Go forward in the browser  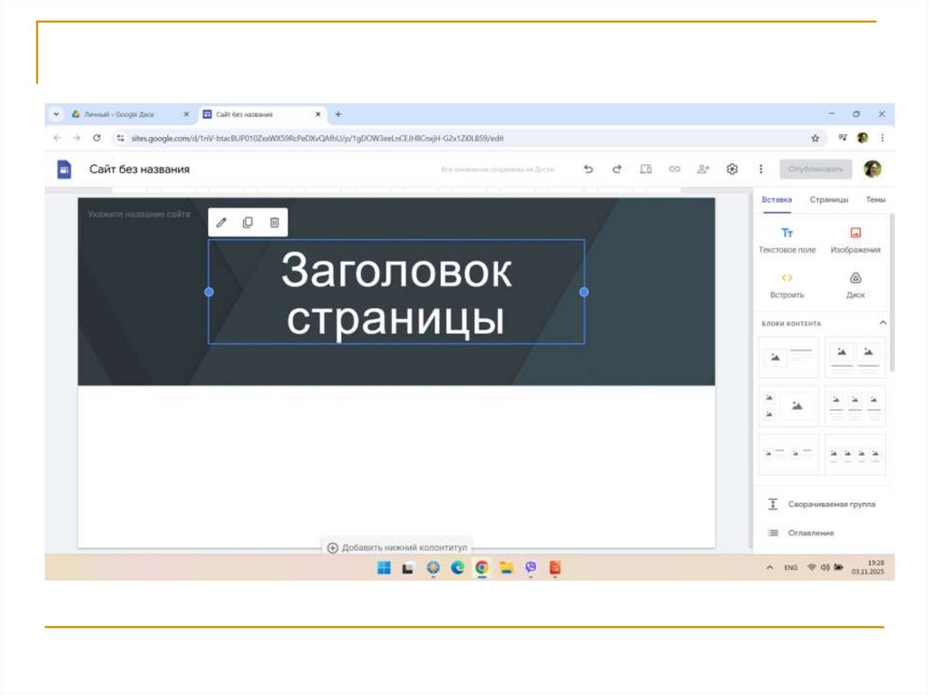pyautogui.click(x=76, y=138)
